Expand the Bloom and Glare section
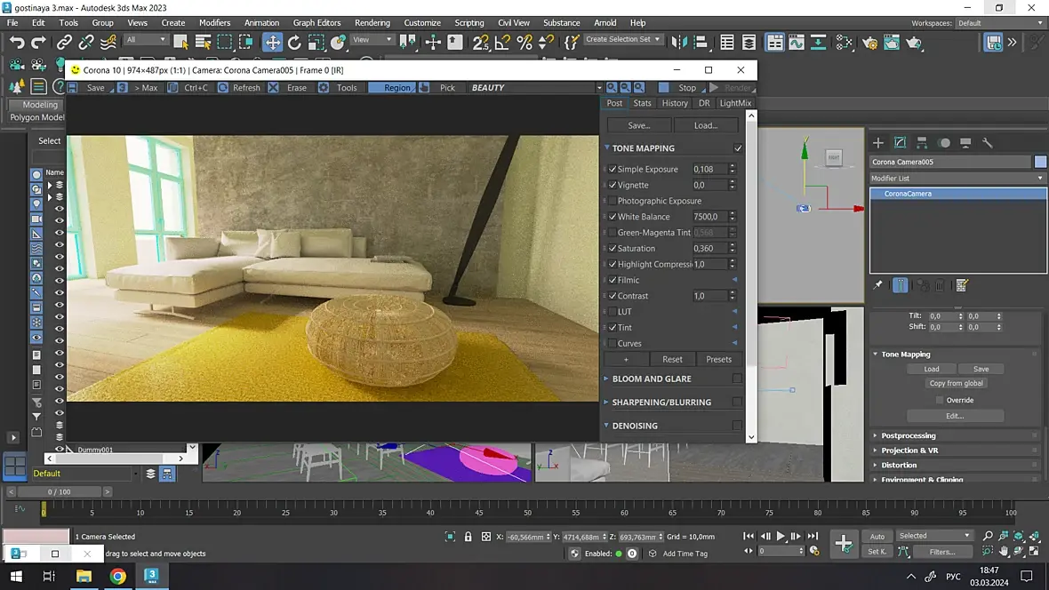This screenshot has width=1049, height=590. pos(651,379)
